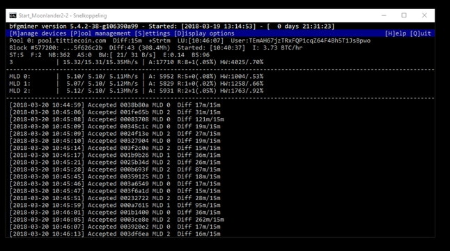Image resolution: width=450 pixels, height=251 pixels.
Task: Click log entry Accepted 00345c1c
Action: (x=115, y=127)
